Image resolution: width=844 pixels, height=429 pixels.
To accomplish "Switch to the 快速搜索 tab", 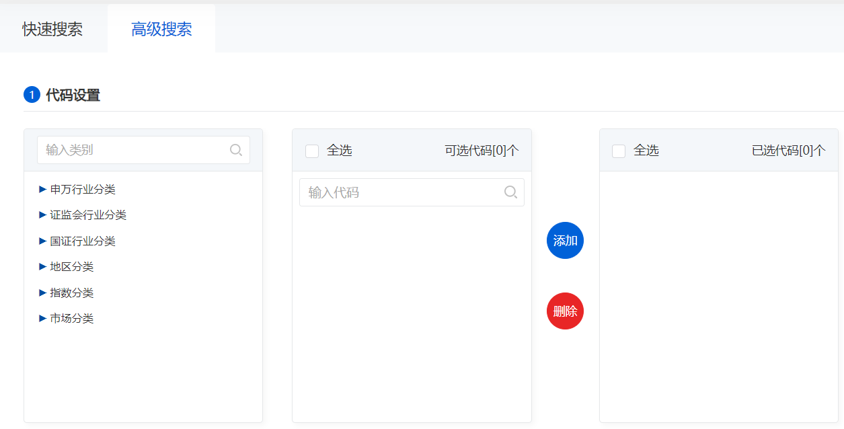I will [52, 29].
